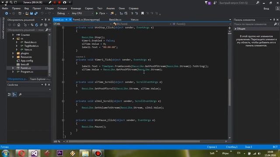
Task: Select App.config in Solution Explorer
Action: pyautogui.click(x=27, y=61)
